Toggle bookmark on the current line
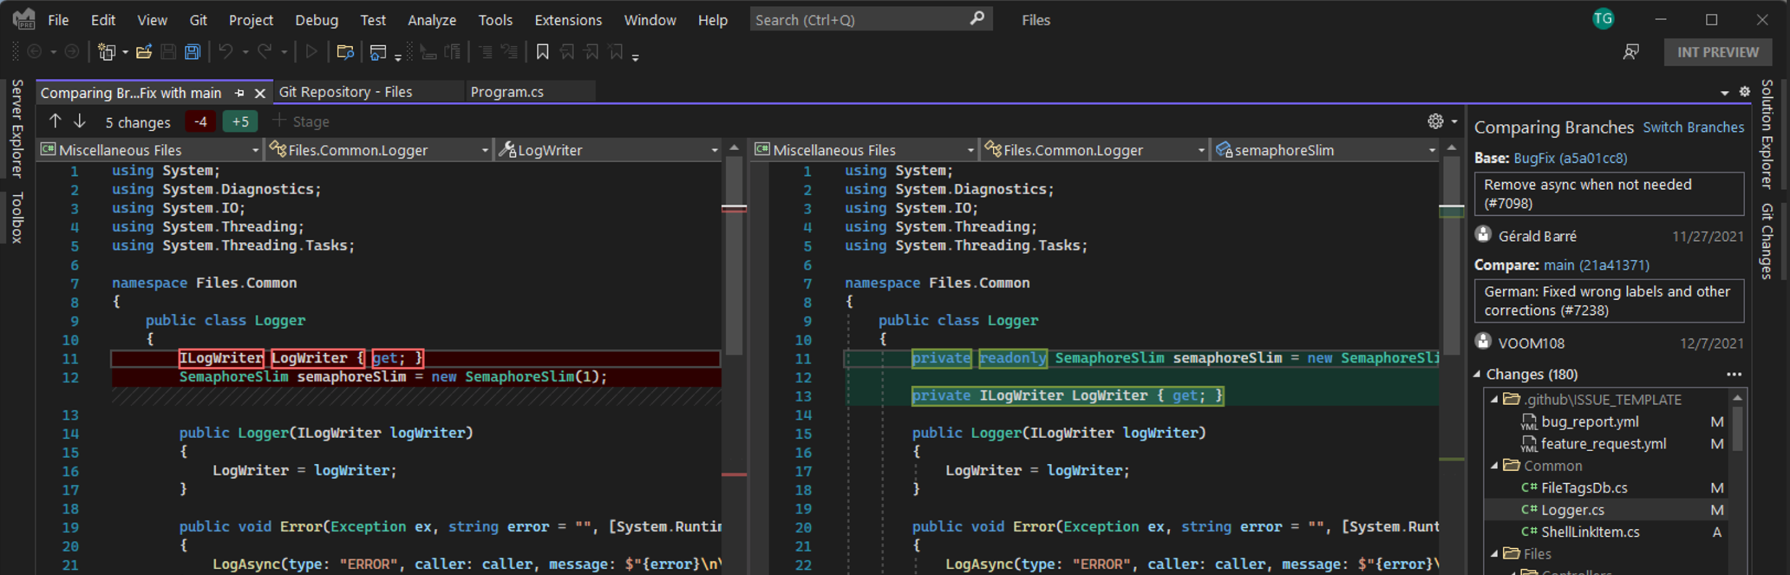1790x575 pixels. pyautogui.click(x=542, y=52)
